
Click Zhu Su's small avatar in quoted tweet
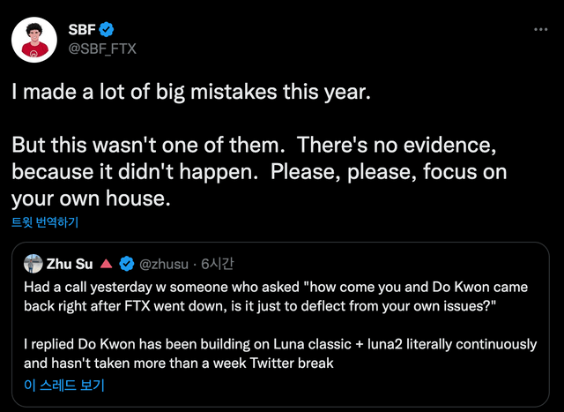[x=34, y=264]
